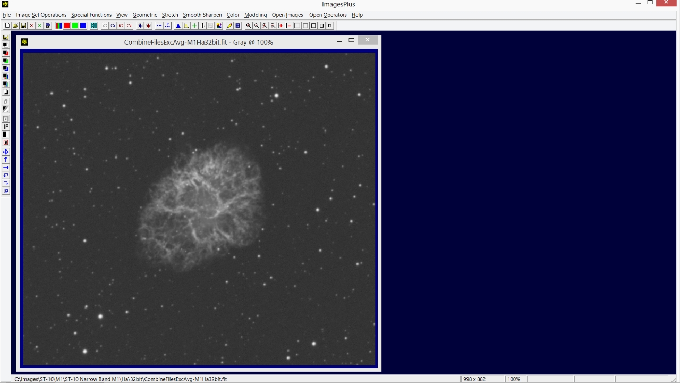
Task: Click the blue four-way move arrows icon
Action: [6, 152]
